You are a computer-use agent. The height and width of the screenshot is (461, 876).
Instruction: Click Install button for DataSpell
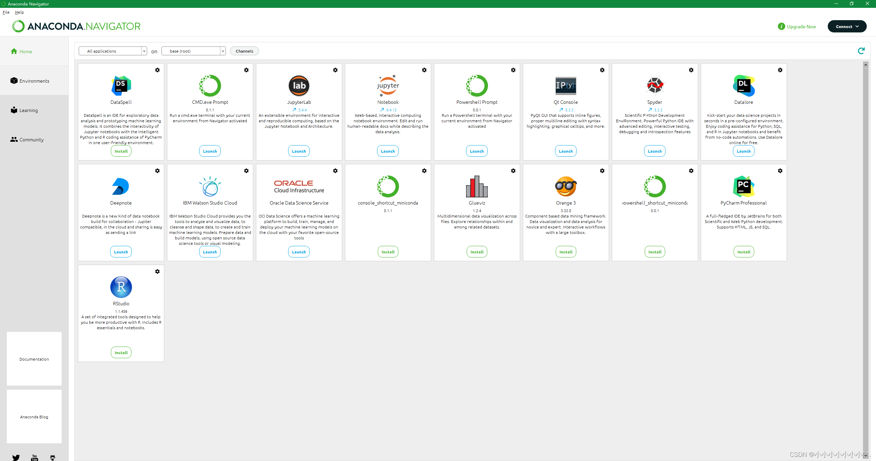coord(120,151)
